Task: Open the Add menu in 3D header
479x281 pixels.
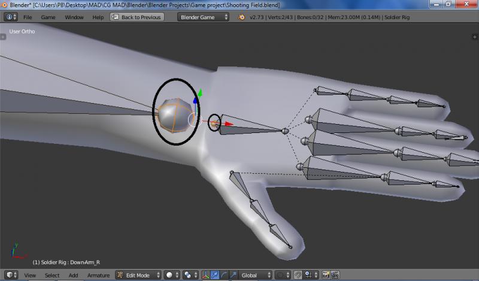Action: (73, 275)
